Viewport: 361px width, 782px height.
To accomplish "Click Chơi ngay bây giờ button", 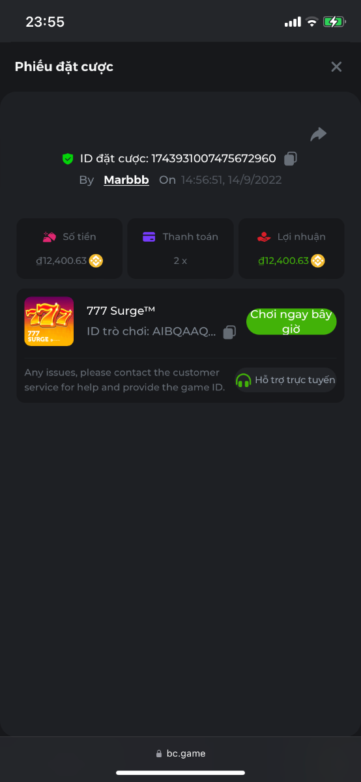I will pos(291,322).
